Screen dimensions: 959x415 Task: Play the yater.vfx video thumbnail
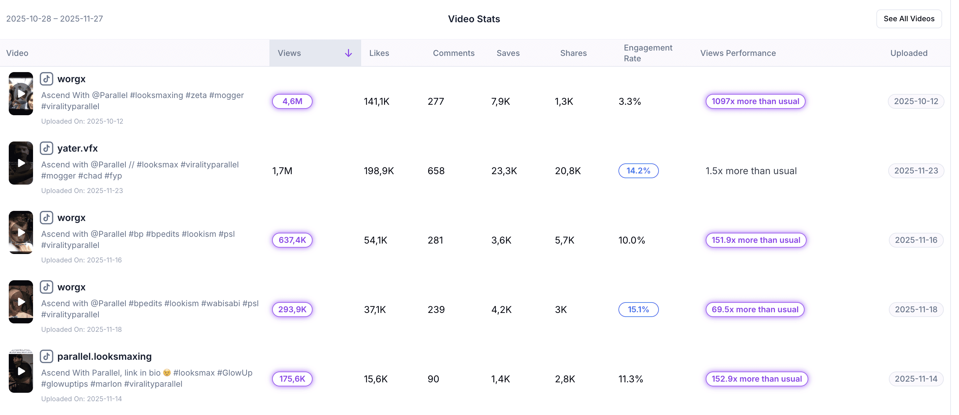pyautogui.click(x=21, y=163)
